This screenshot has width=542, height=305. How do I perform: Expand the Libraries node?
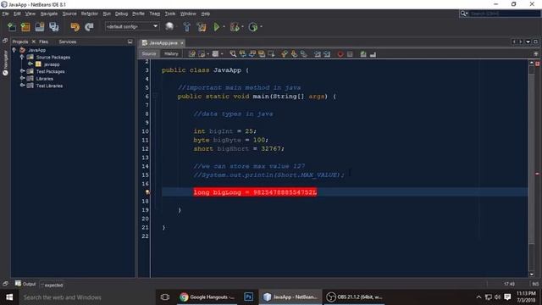[x=22, y=79]
